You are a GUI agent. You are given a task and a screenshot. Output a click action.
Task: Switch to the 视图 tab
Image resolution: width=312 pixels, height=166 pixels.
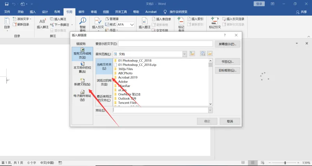[106, 12]
